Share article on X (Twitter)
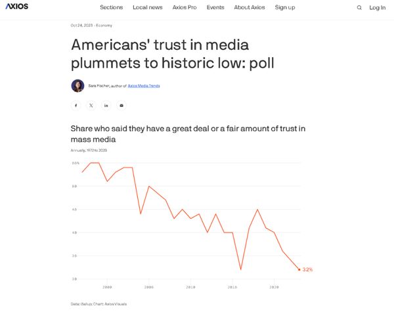This screenshot has width=394, height=314. click(91, 105)
